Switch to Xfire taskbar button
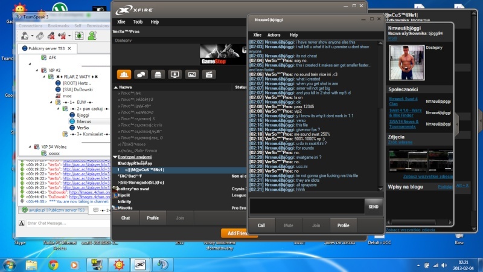 [140, 265]
